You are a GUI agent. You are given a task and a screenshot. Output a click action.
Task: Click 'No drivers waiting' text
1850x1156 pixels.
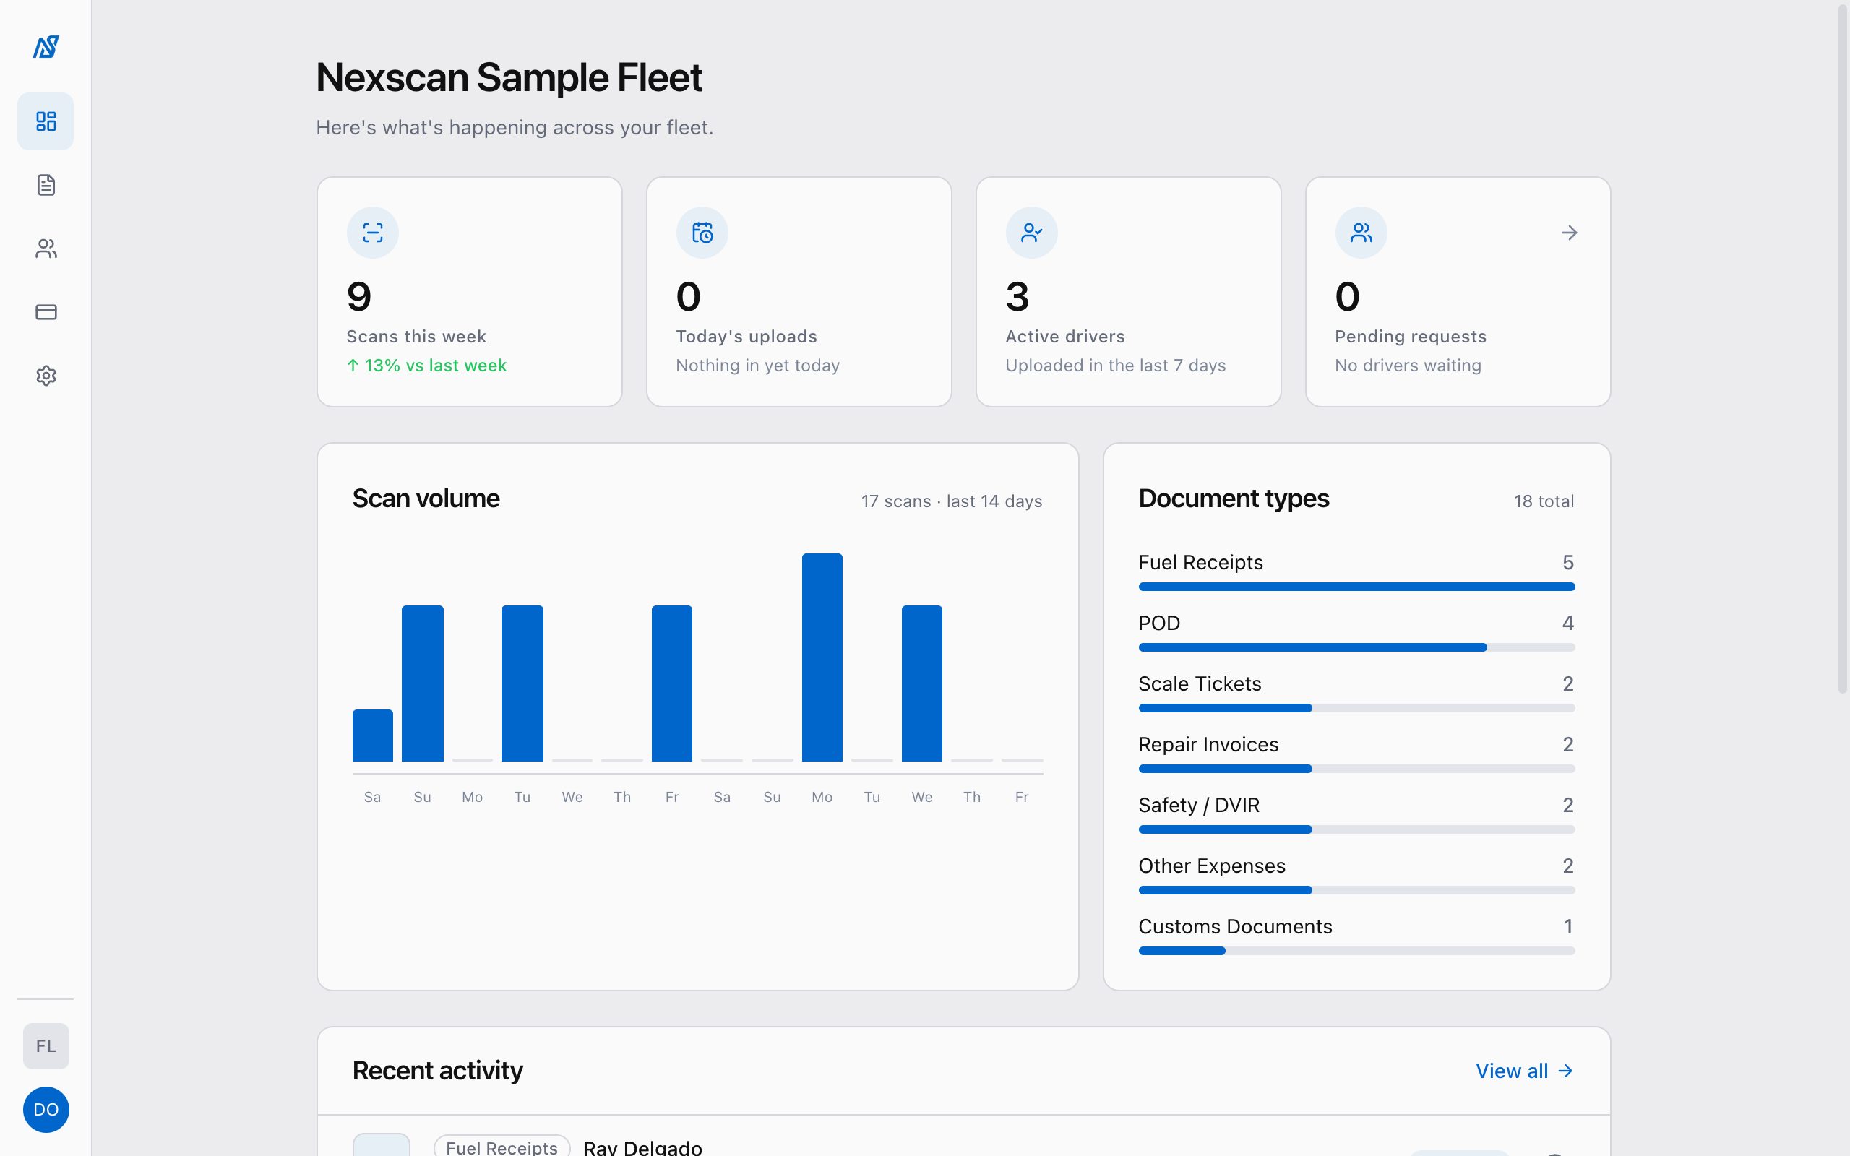tap(1408, 366)
